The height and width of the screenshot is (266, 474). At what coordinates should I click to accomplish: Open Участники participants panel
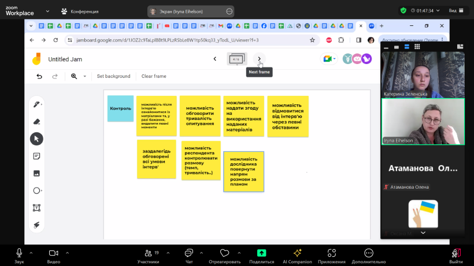pyautogui.click(x=148, y=256)
